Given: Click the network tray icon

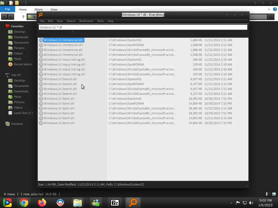Looking at the screenshot, I should tap(245, 203).
